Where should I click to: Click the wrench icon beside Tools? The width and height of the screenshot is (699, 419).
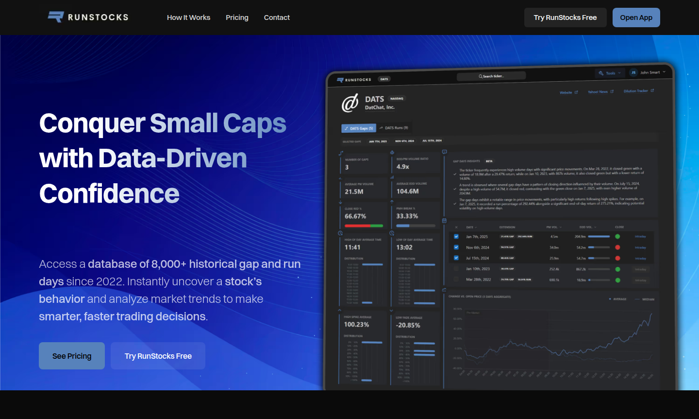pyautogui.click(x=601, y=73)
